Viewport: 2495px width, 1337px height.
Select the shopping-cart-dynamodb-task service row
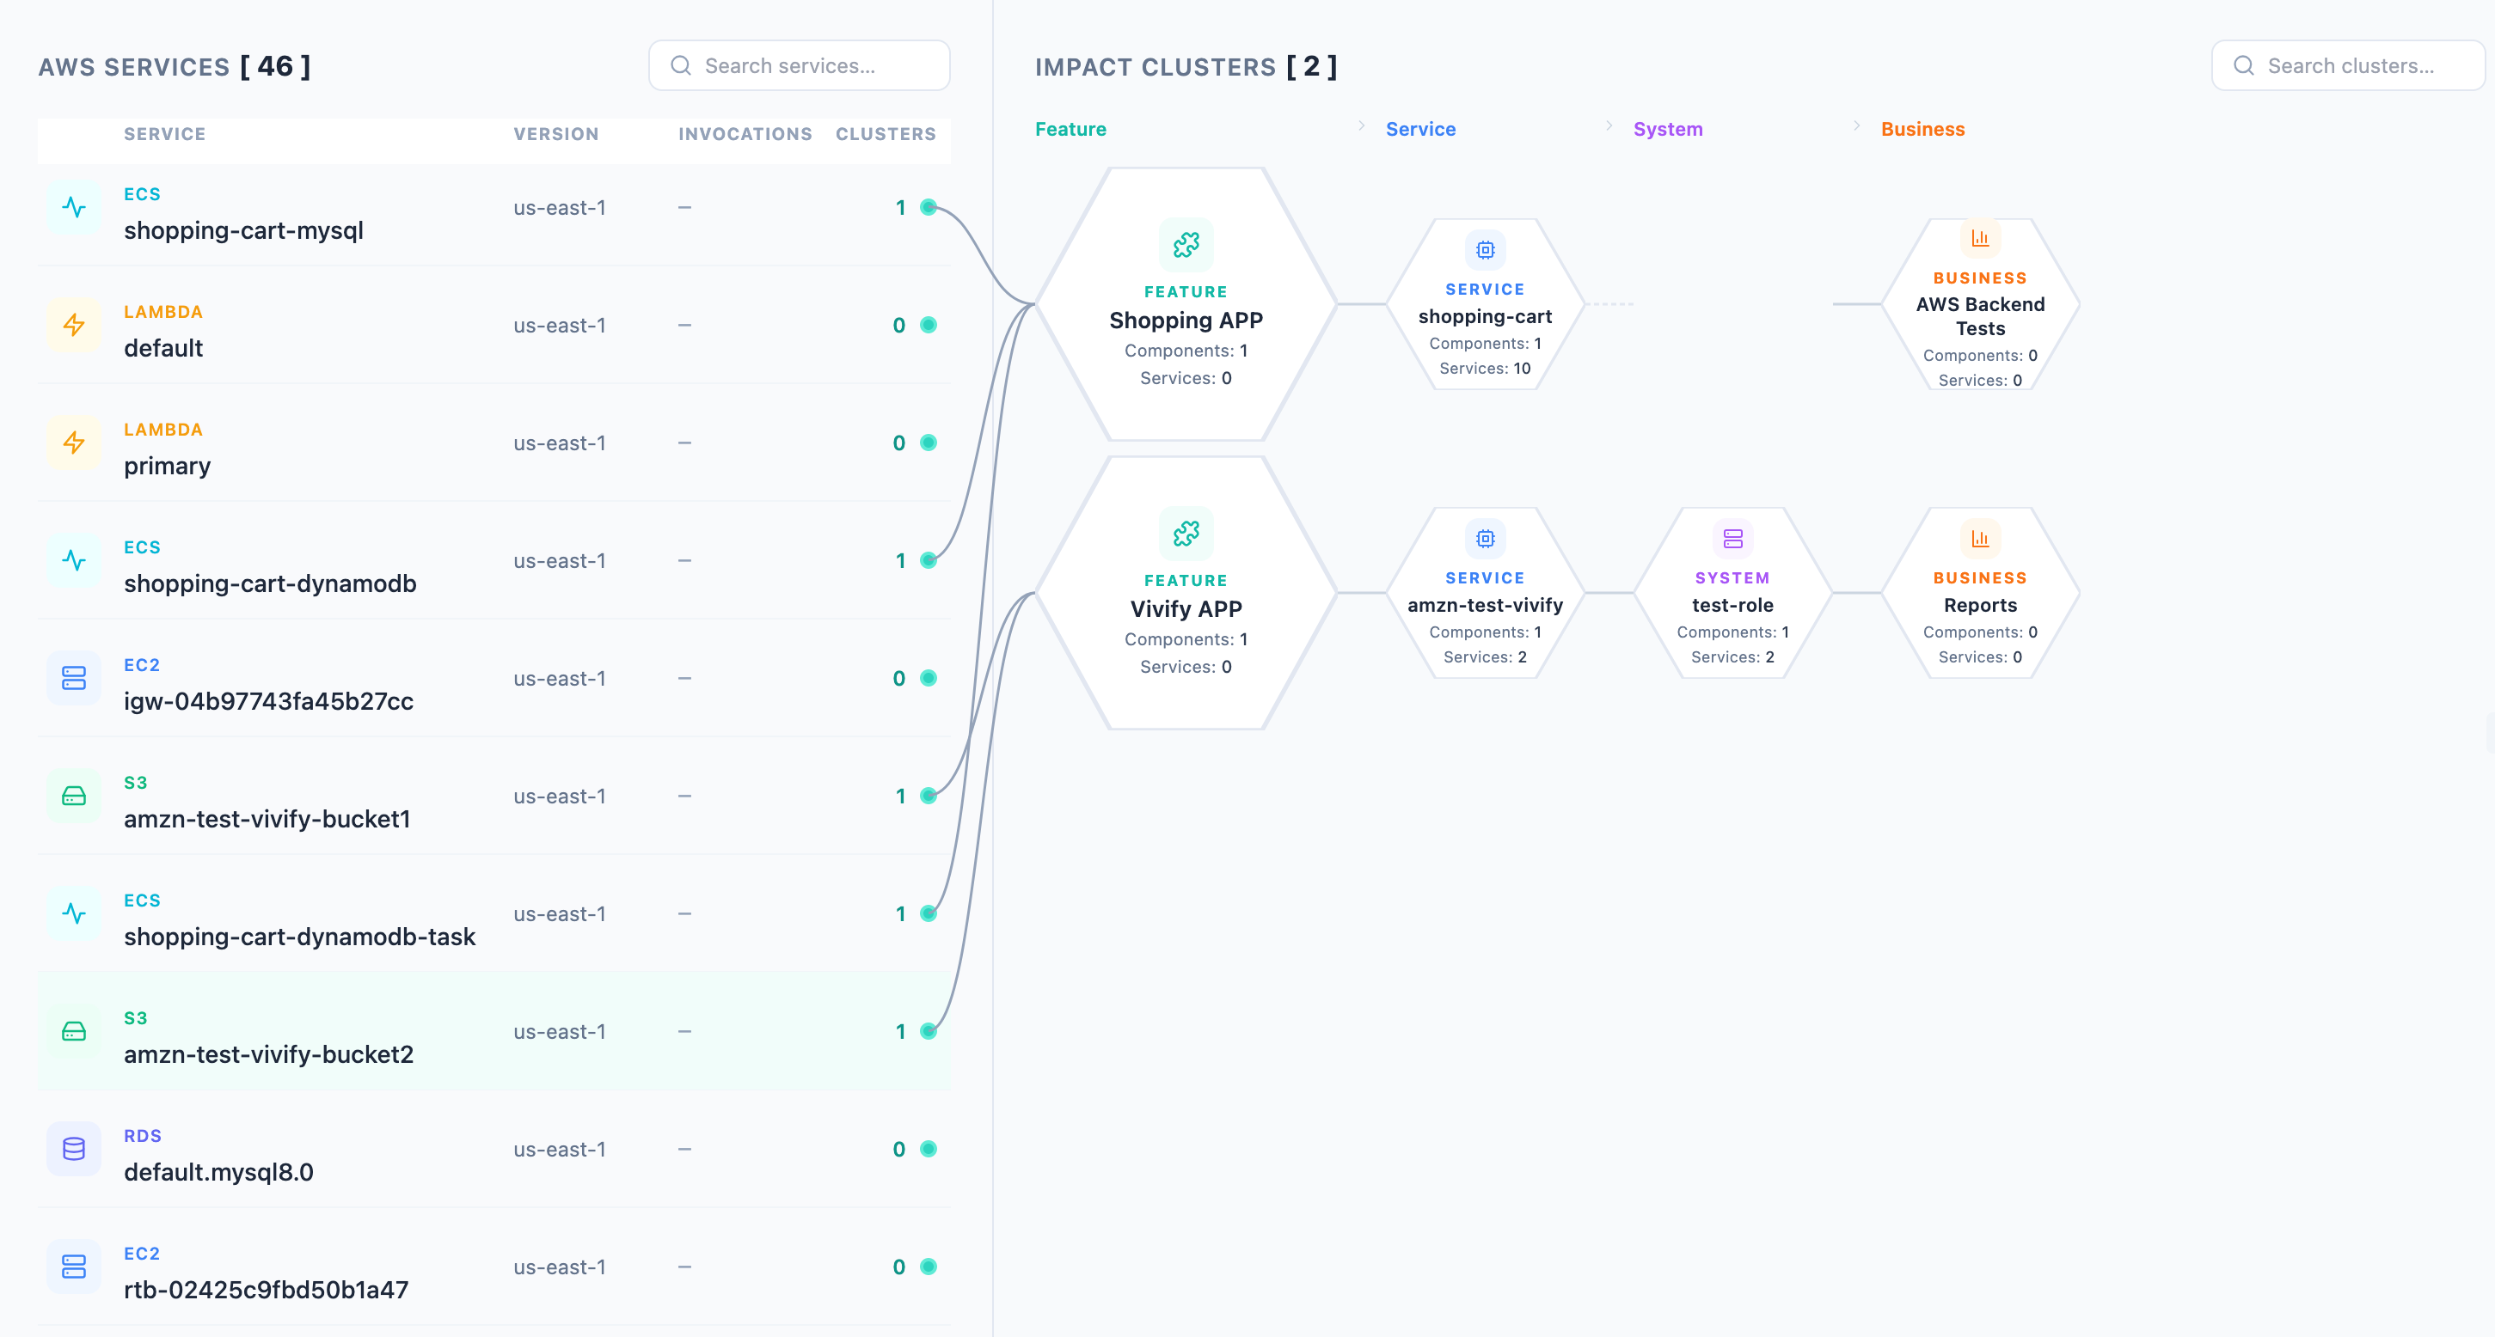coord(299,935)
